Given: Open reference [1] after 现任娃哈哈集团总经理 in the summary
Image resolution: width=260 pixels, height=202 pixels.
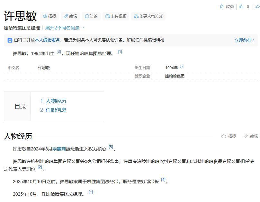Looking at the screenshot, I should pyautogui.click(x=120, y=52).
